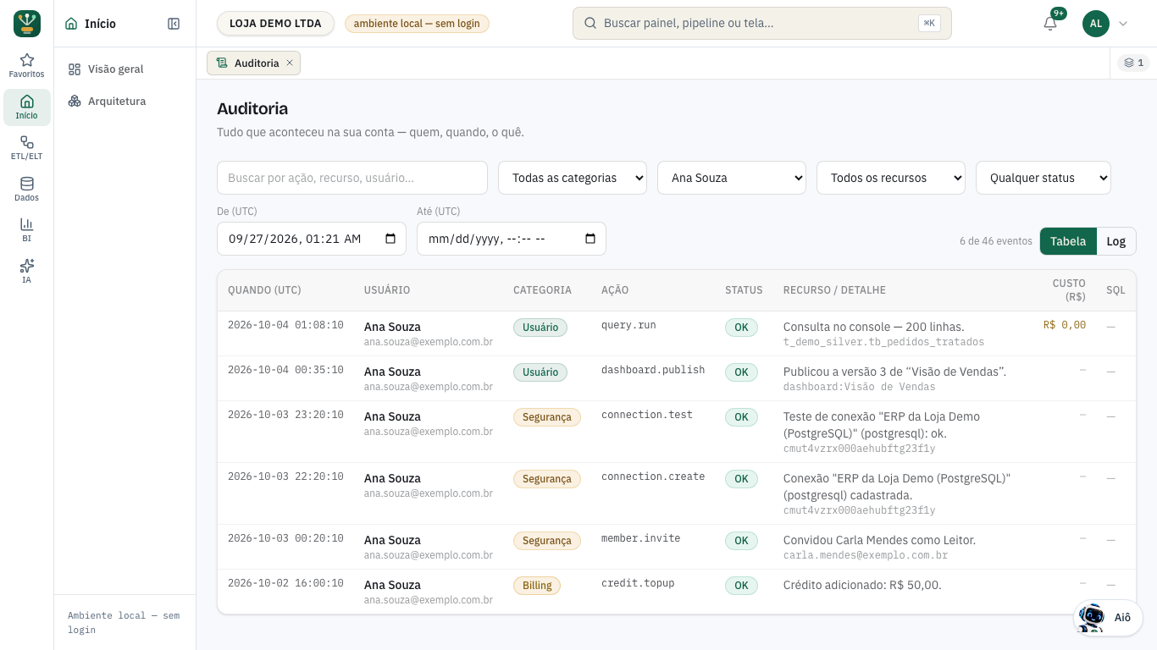1157x650 pixels.
Task: Click the QUANDO (UTC) column header
Action: (x=264, y=290)
